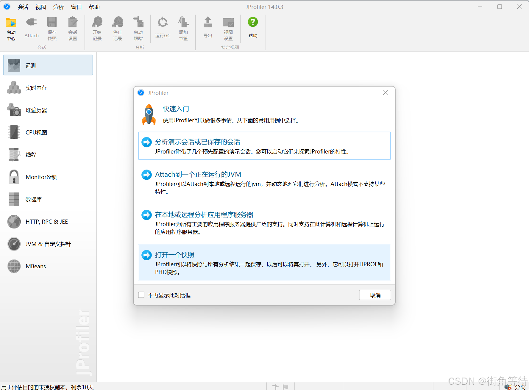The image size is (529, 390).
Task: Click the flag icon in status bar
Action: tap(285, 387)
